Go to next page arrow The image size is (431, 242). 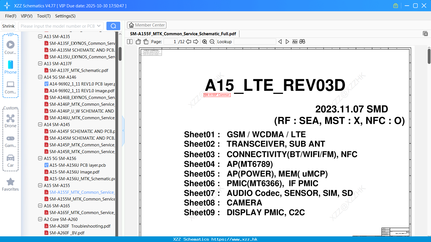tap(196, 42)
